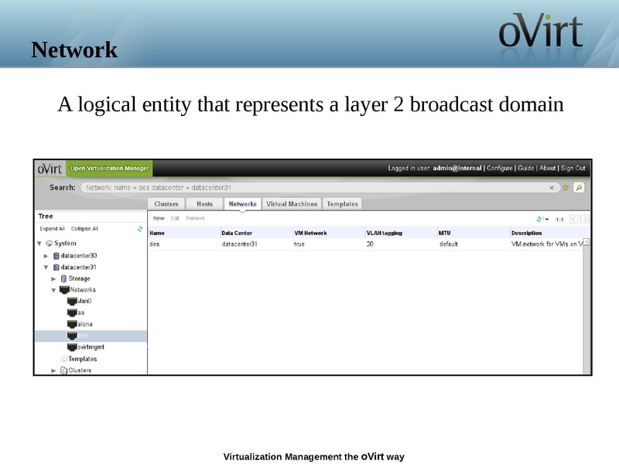Click the Remove button
The image size is (619, 464).
(x=195, y=218)
